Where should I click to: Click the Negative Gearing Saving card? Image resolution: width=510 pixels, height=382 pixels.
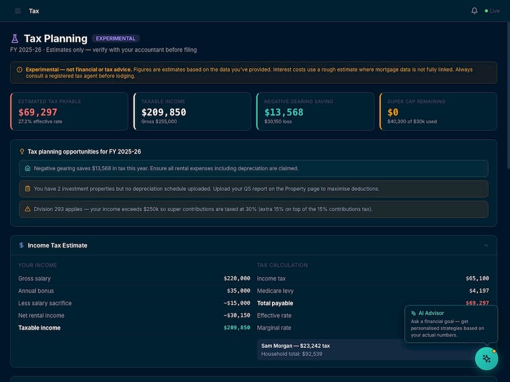pos(316,111)
